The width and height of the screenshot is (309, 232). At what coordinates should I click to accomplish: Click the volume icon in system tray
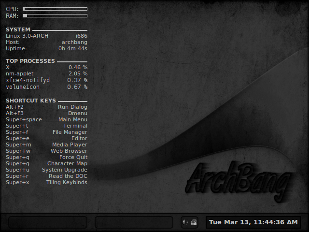click(185, 222)
